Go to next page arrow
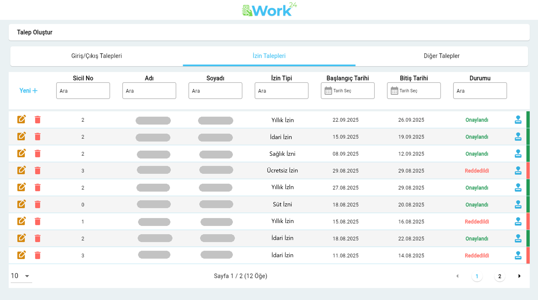The image size is (538, 300). (x=519, y=276)
